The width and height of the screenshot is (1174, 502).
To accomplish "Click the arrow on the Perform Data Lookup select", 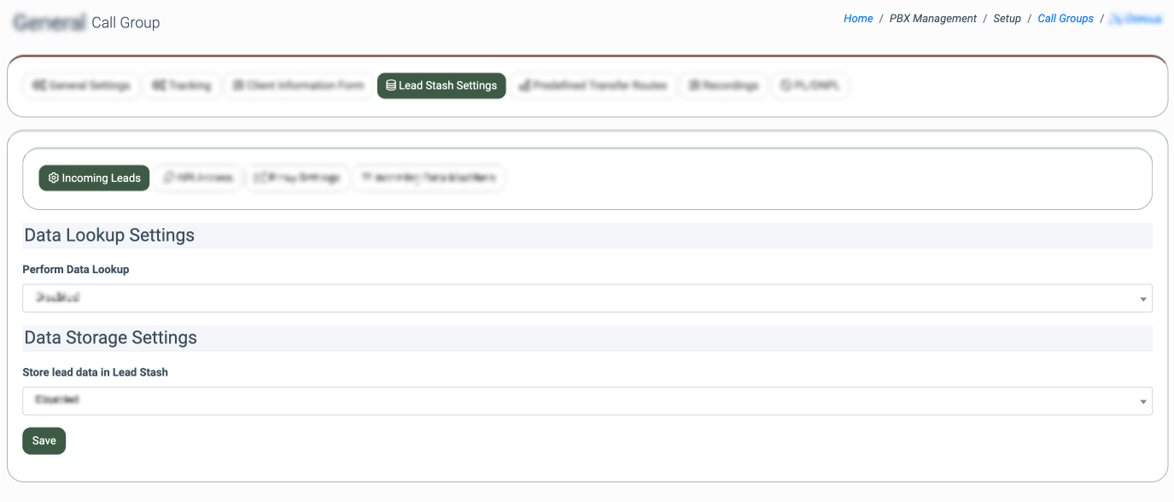I will pos(1142,300).
